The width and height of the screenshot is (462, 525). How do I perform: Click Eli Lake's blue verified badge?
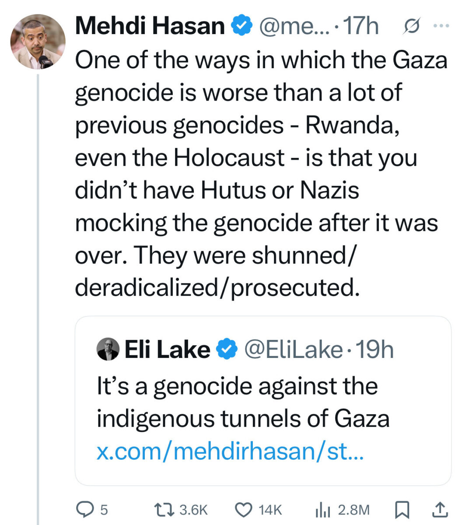(227, 350)
